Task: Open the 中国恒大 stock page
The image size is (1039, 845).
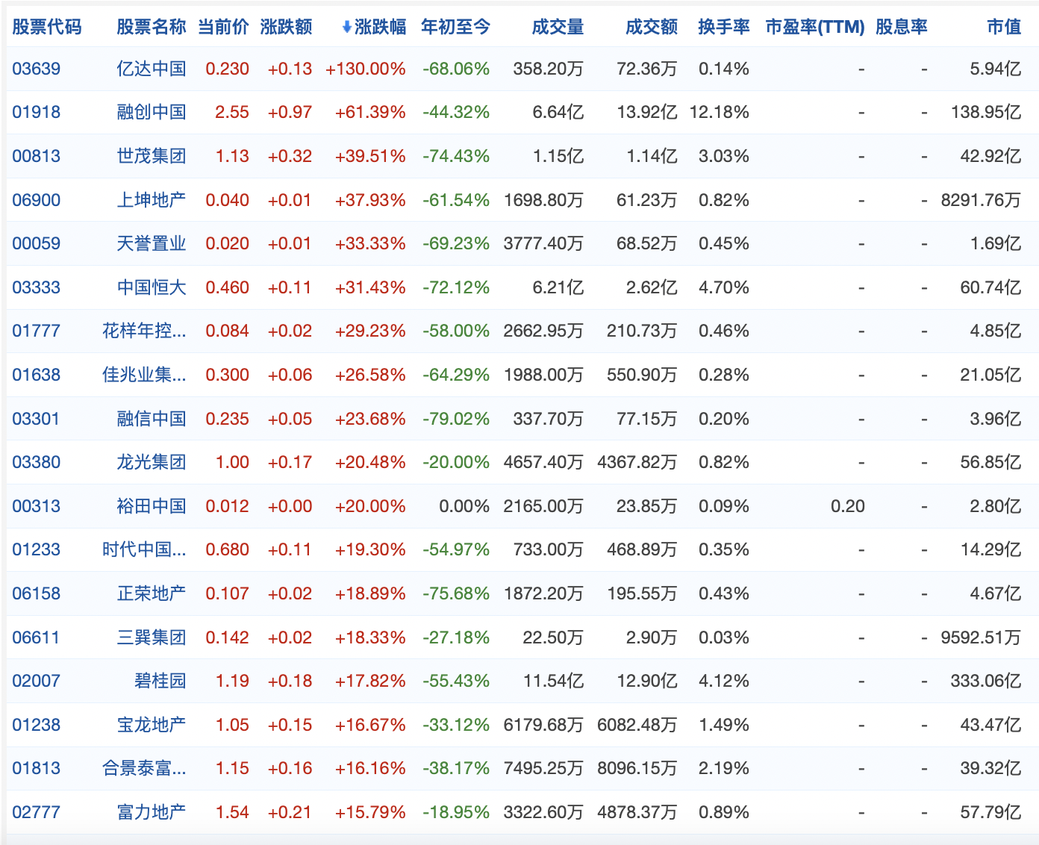Action: coord(152,287)
